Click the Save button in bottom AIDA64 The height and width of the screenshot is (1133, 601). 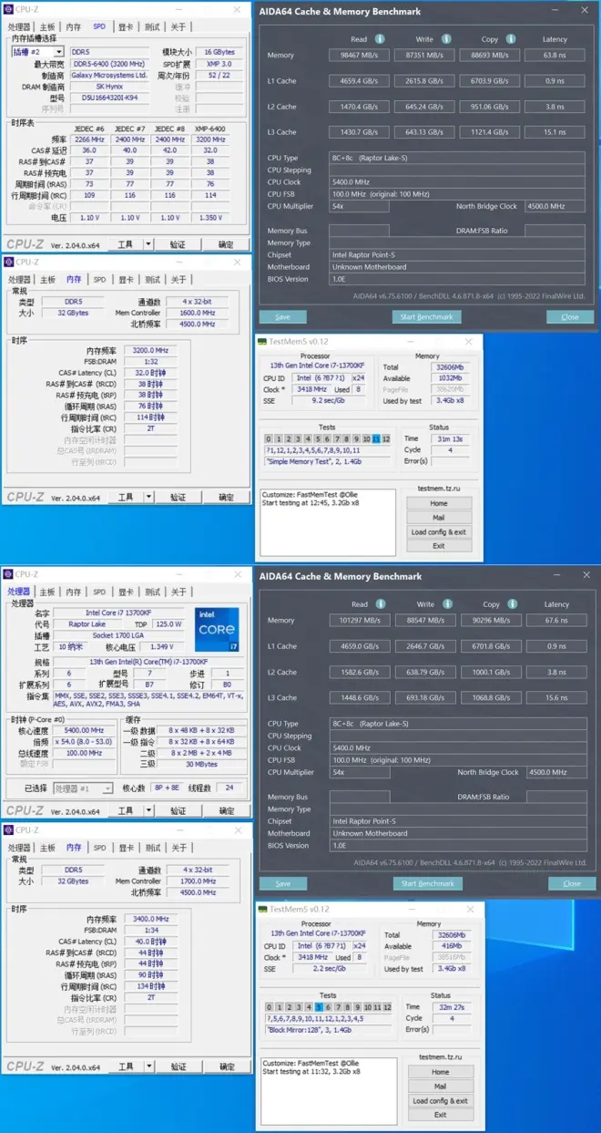coord(282,883)
